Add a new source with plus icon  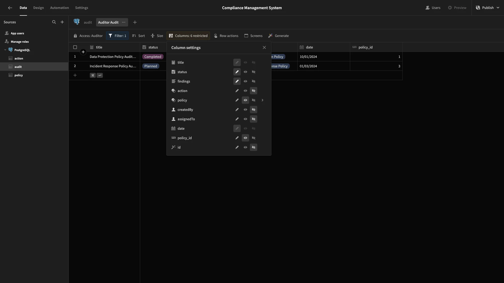pyautogui.click(x=62, y=22)
